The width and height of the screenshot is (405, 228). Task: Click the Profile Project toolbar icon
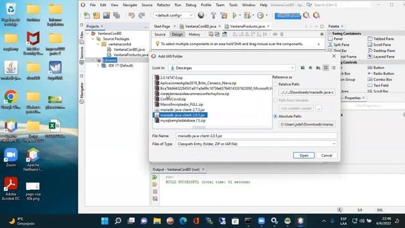(x=260, y=15)
